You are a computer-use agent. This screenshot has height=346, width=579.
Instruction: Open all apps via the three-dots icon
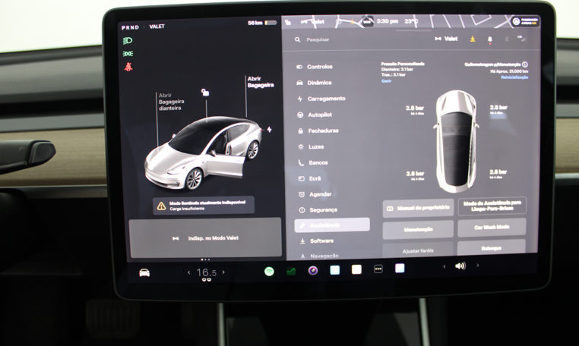point(378,269)
